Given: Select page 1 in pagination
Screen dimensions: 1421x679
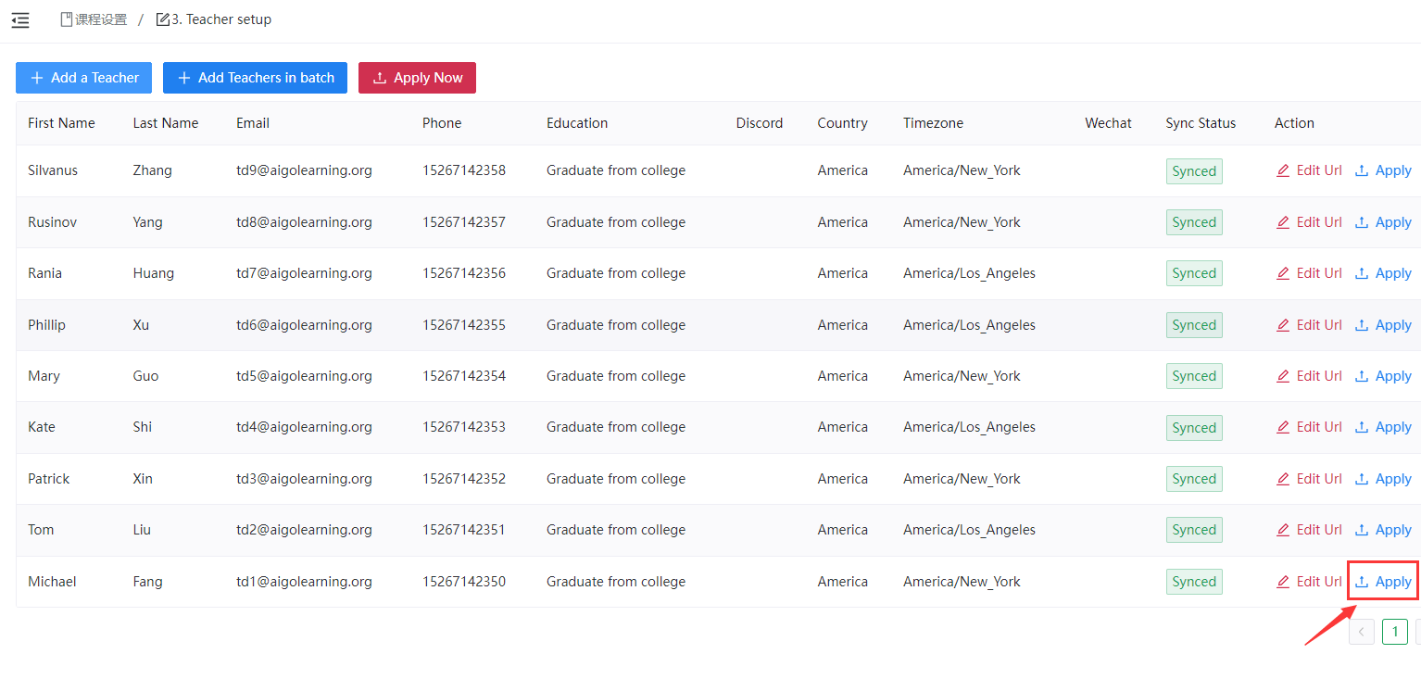Looking at the screenshot, I should [x=1394, y=632].
